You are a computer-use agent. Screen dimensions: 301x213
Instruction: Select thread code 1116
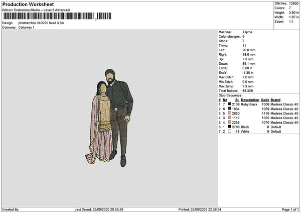265,113
